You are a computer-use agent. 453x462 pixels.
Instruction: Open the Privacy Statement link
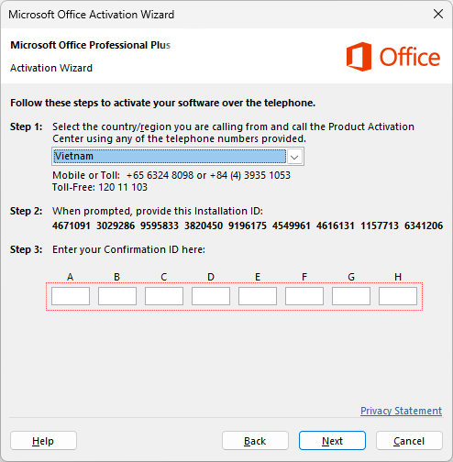[401, 411]
